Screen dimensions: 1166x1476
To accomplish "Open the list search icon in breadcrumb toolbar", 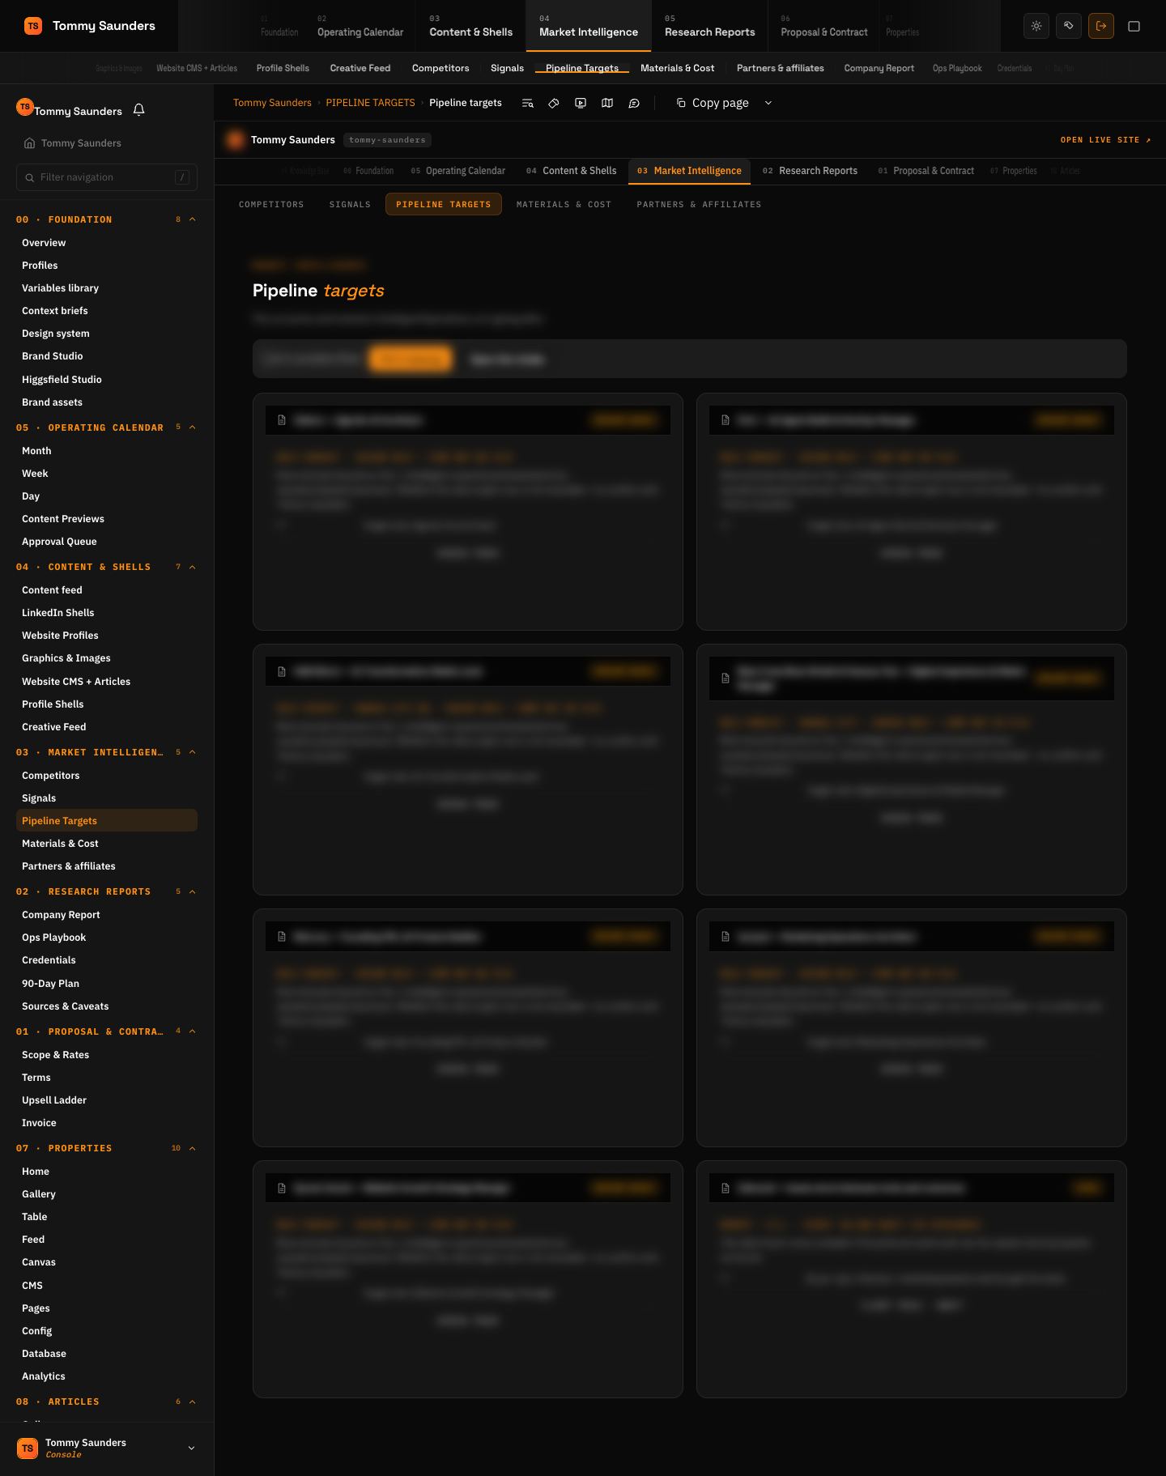I will pyautogui.click(x=528, y=103).
